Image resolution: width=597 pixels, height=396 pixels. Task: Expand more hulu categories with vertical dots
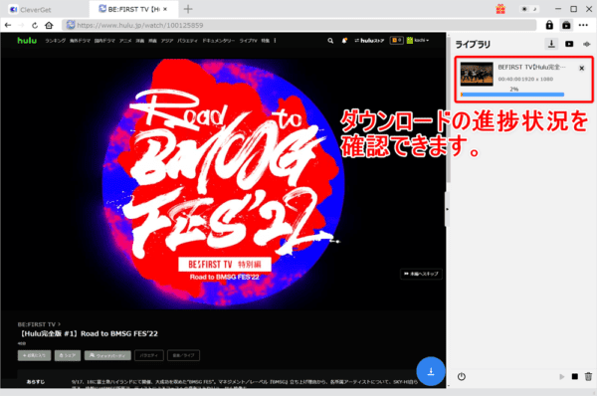tap(275, 41)
